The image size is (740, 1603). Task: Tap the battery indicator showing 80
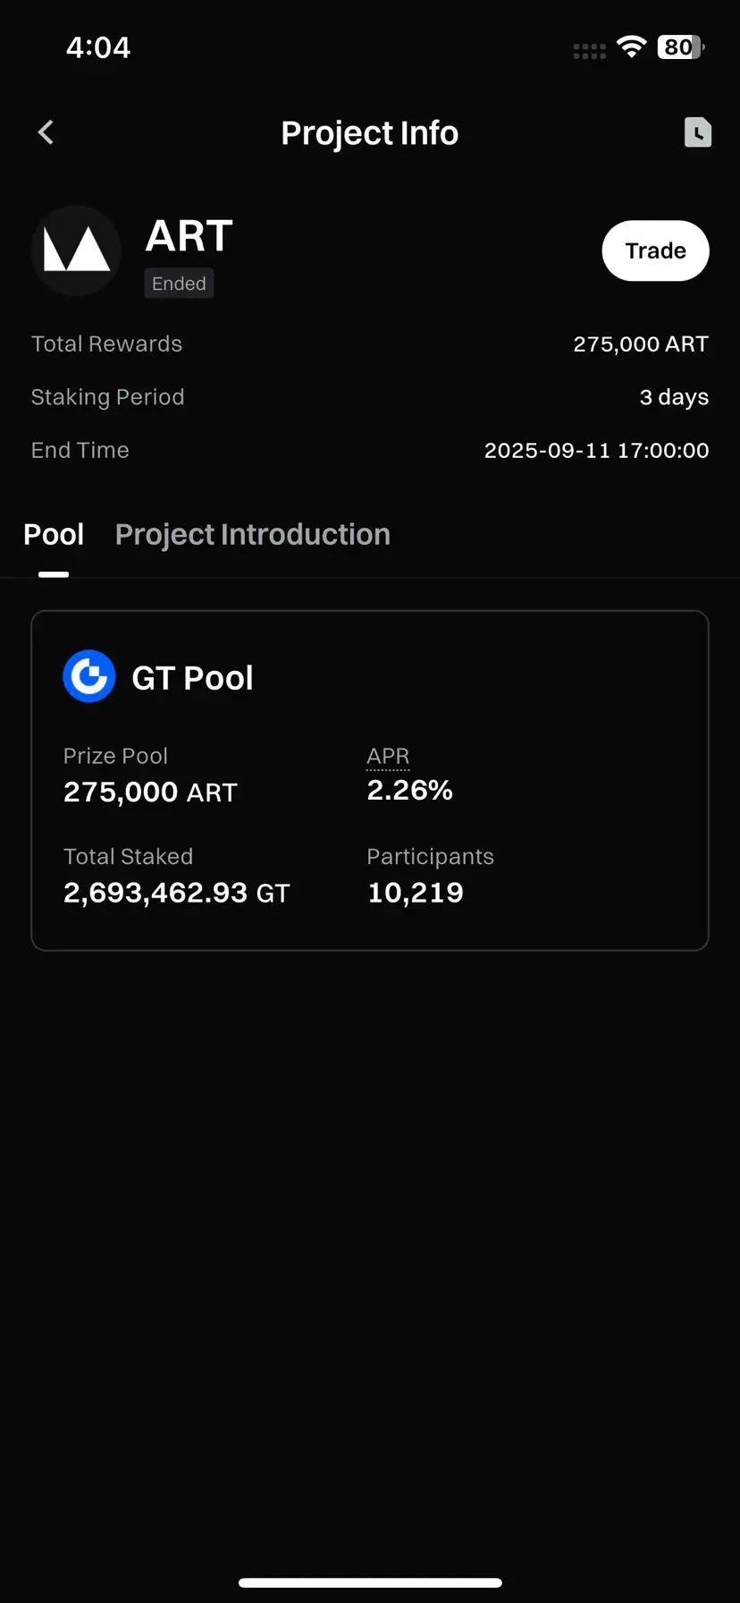pyautogui.click(x=681, y=47)
